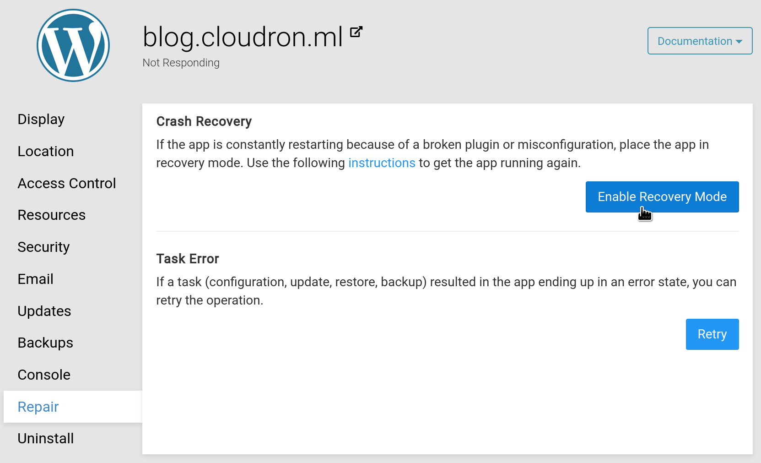Go to the Location section
Screen dimensions: 761x463
coord(46,152)
